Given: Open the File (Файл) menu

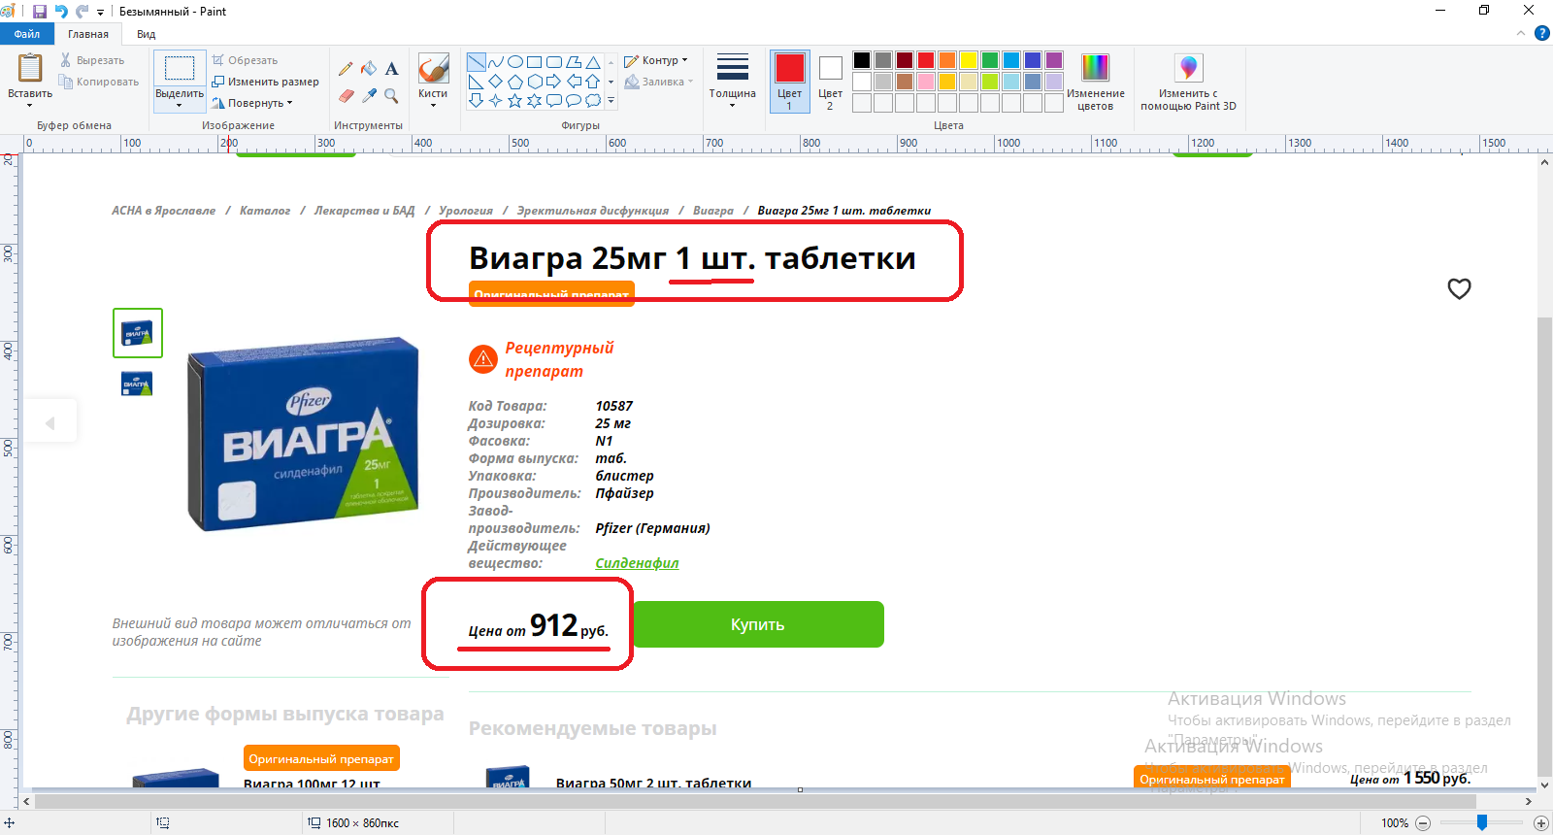Looking at the screenshot, I should coord(27,34).
